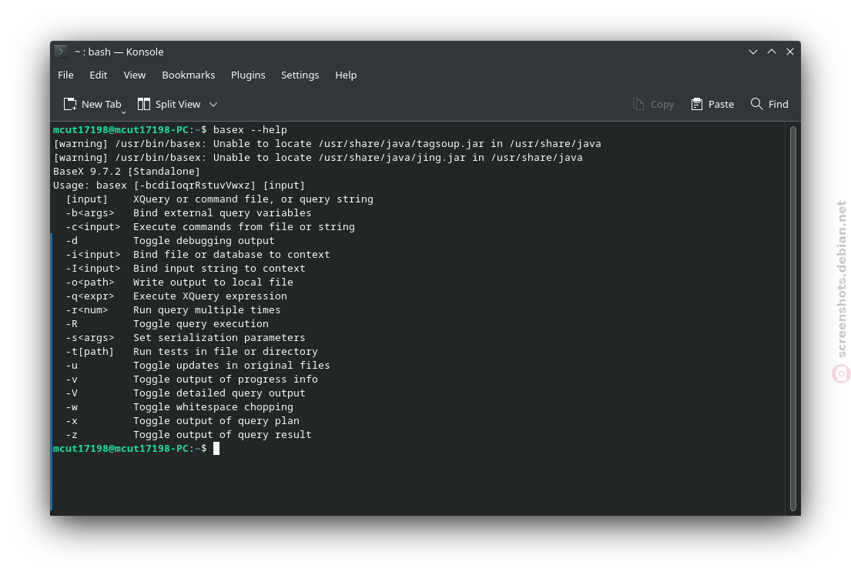This screenshot has width=851, height=575.
Task: Click 'Toggle updates in original files'
Action: click(x=232, y=365)
